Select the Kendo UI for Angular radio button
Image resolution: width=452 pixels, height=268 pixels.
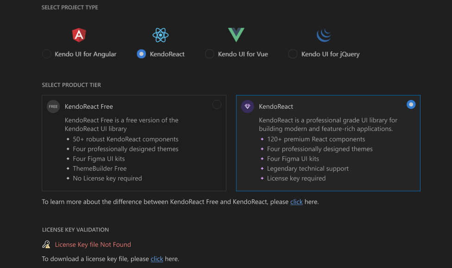click(46, 54)
